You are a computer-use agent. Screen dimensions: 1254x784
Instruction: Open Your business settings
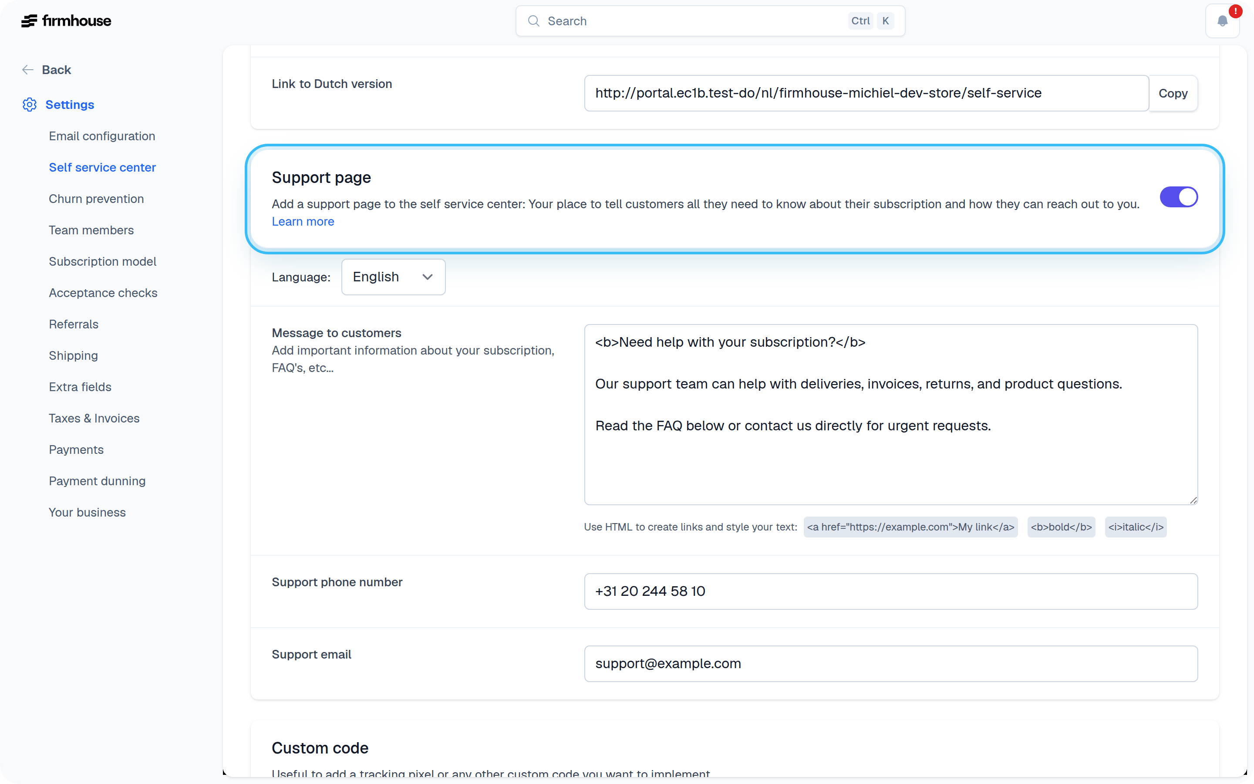pyautogui.click(x=87, y=512)
